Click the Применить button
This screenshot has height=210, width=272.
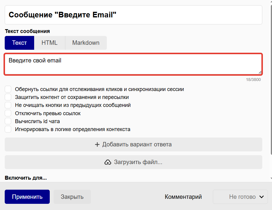tap(27, 196)
